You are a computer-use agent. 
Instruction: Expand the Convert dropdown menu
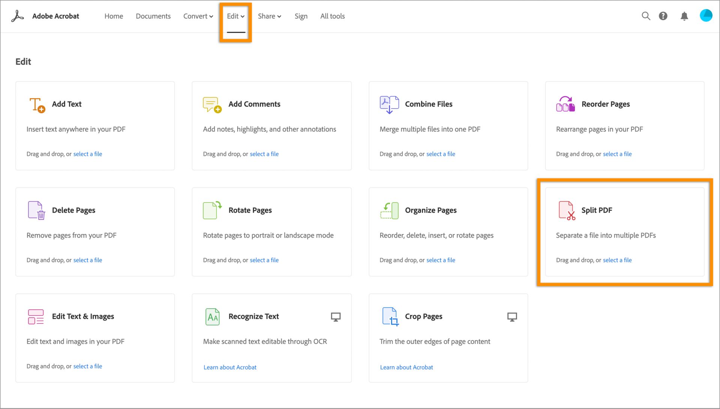pos(197,16)
